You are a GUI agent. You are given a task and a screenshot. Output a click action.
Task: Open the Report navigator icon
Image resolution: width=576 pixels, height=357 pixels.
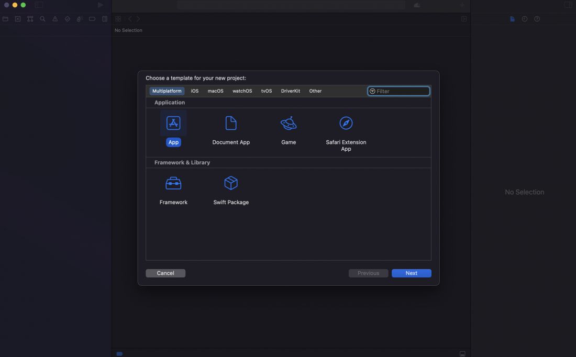[x=105, y=19]
